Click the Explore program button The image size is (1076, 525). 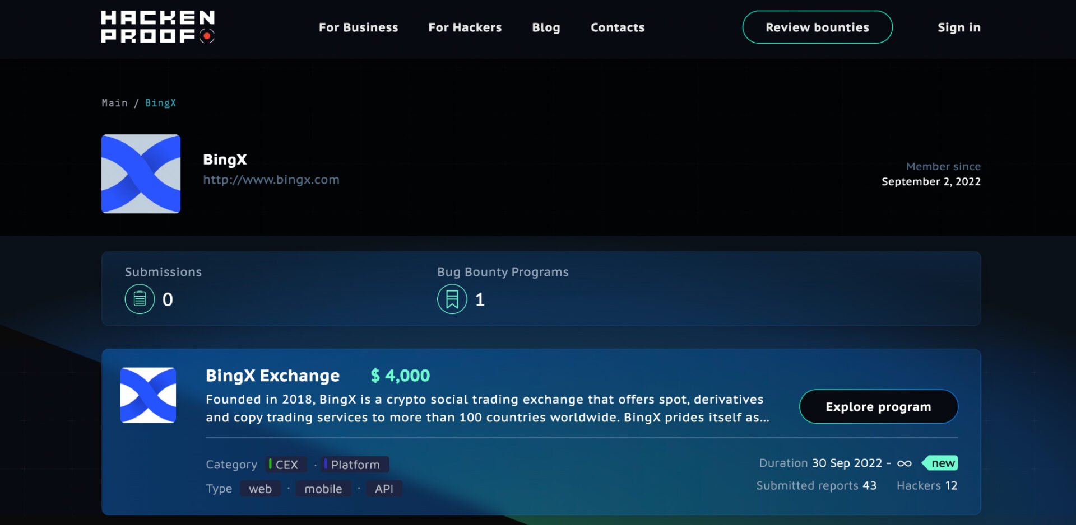coord(879,407)
